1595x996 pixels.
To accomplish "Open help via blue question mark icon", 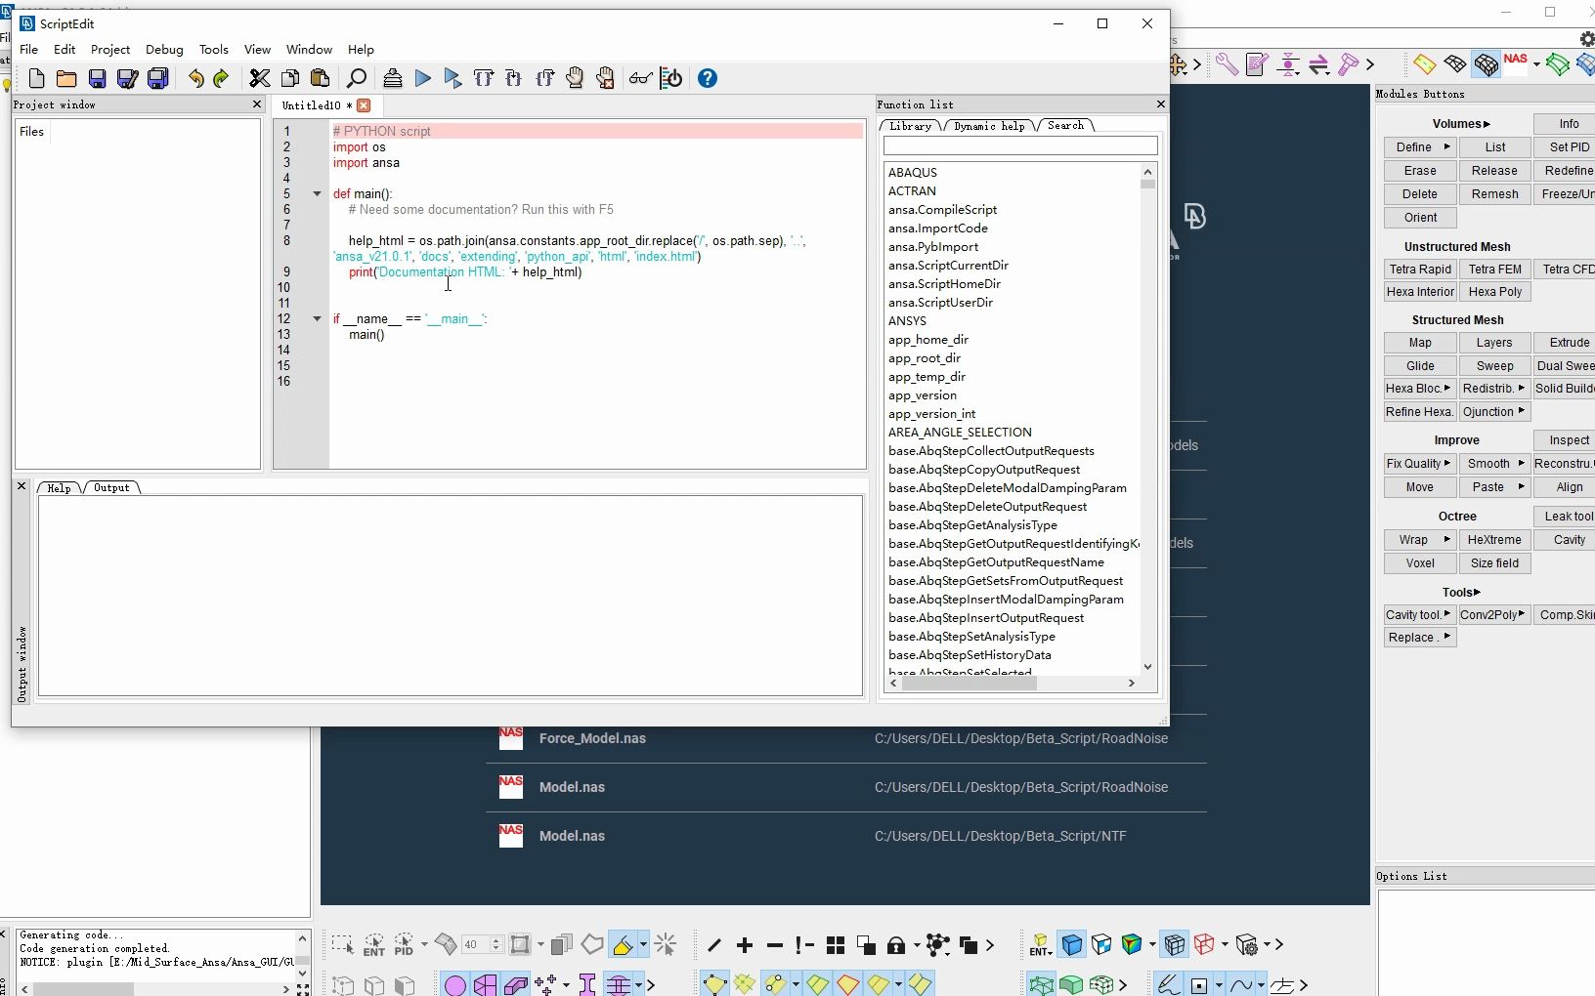I will tap(708, 78).
